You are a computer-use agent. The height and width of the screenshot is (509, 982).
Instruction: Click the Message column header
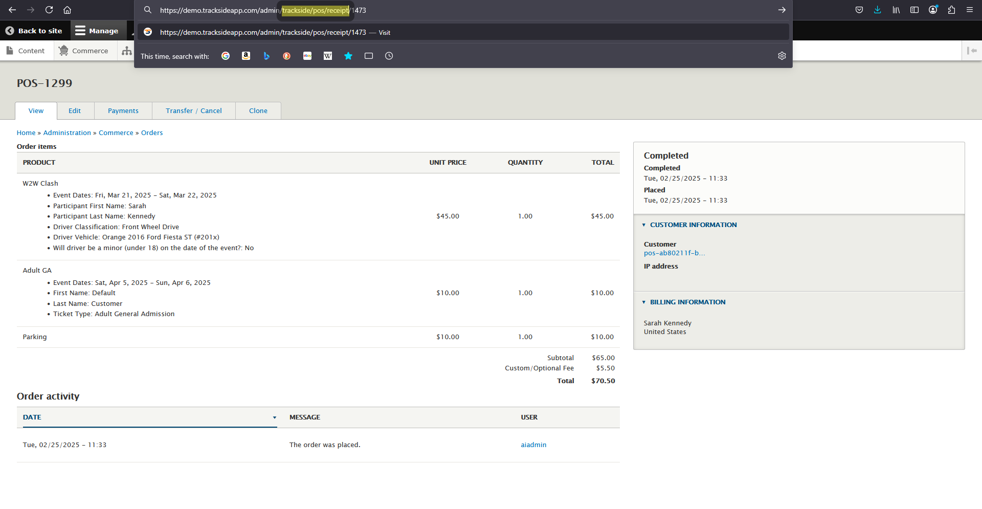click(x=305, y=417)
